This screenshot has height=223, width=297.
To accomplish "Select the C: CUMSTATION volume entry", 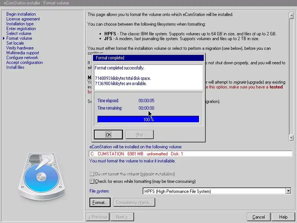I will 190,153.
